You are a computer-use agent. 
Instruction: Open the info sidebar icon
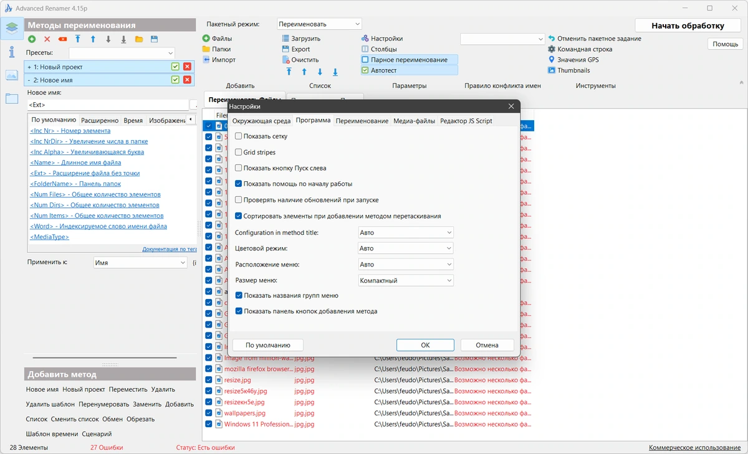(x=11, y=52)
